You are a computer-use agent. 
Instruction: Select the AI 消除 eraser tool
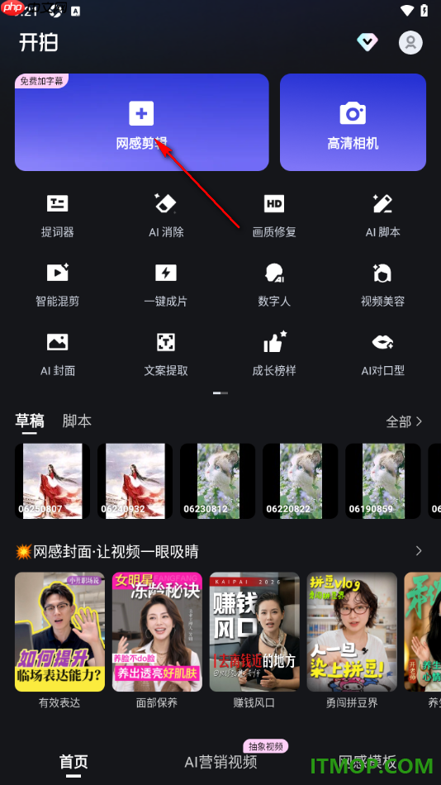[166, 216]
